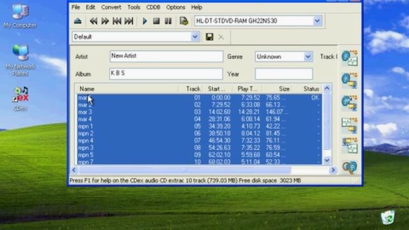Select the track row mpn 7
This screenshot has width=409, height=230.
click(199, 162)
